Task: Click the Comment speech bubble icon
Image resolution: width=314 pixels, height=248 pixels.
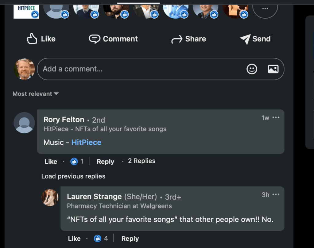Action: click(94, 39)
